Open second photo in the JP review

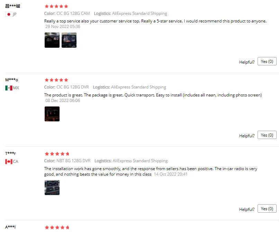[69, 40]
